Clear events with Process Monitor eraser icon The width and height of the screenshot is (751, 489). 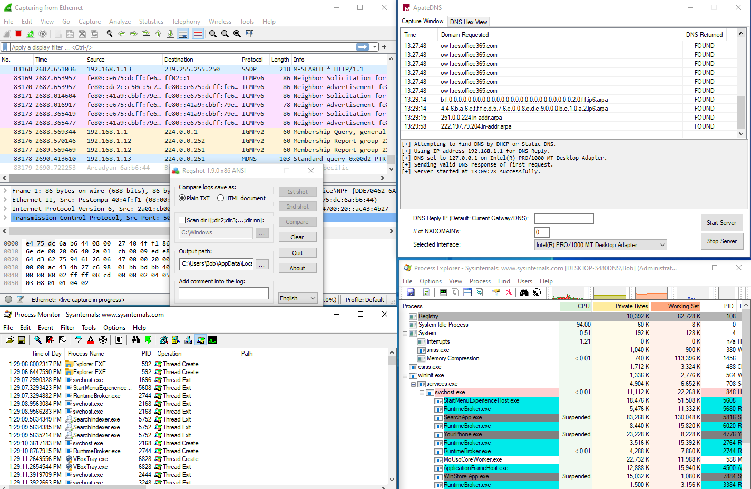[x=63, y=339]
